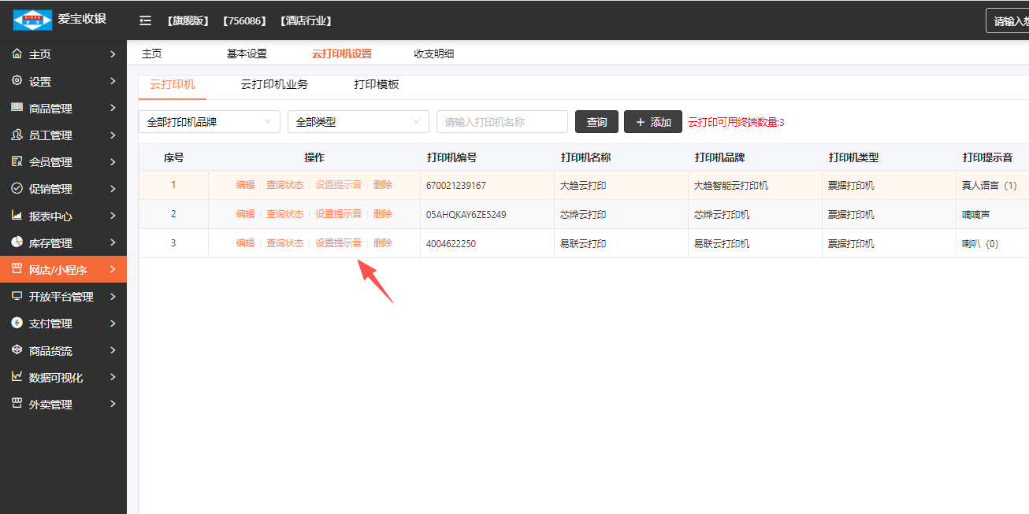Image resolution: width=1029 pixels, height=514 pixels.
Task: Click the sidebar collapse hamburger icon
Action: coord(145,20)
